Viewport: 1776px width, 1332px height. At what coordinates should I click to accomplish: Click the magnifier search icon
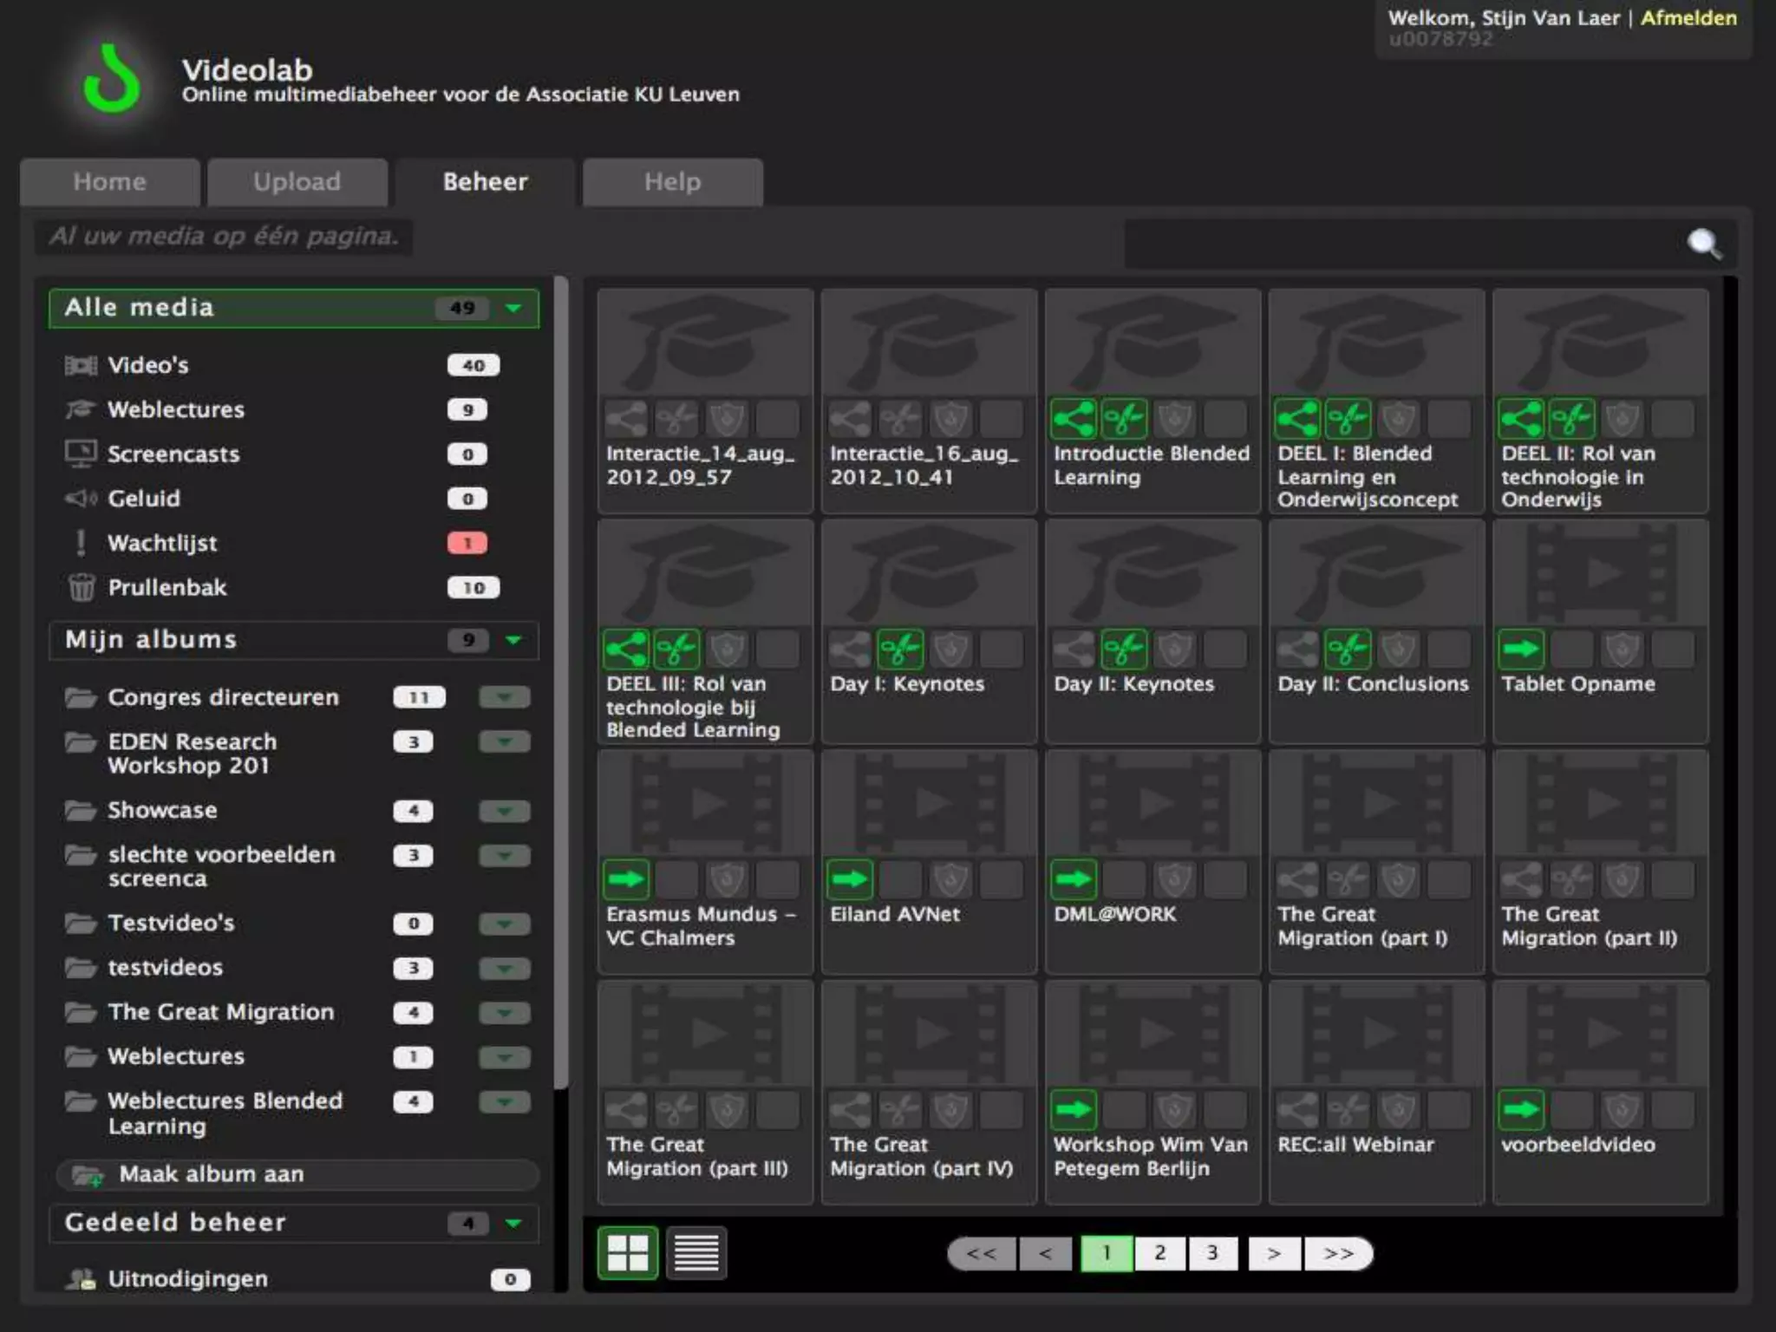pyautogui.click(x=1704, y=244)
